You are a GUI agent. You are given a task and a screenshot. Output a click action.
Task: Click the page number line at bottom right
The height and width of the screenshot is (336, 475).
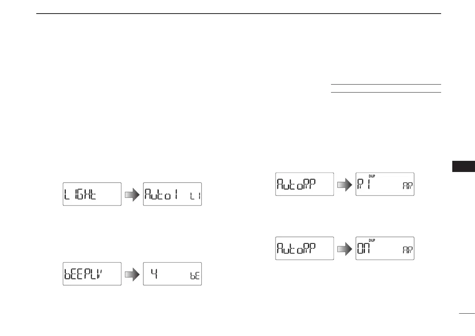[467, 313]
